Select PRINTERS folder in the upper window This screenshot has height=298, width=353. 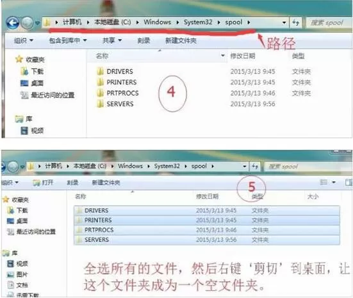coord(122,82)
